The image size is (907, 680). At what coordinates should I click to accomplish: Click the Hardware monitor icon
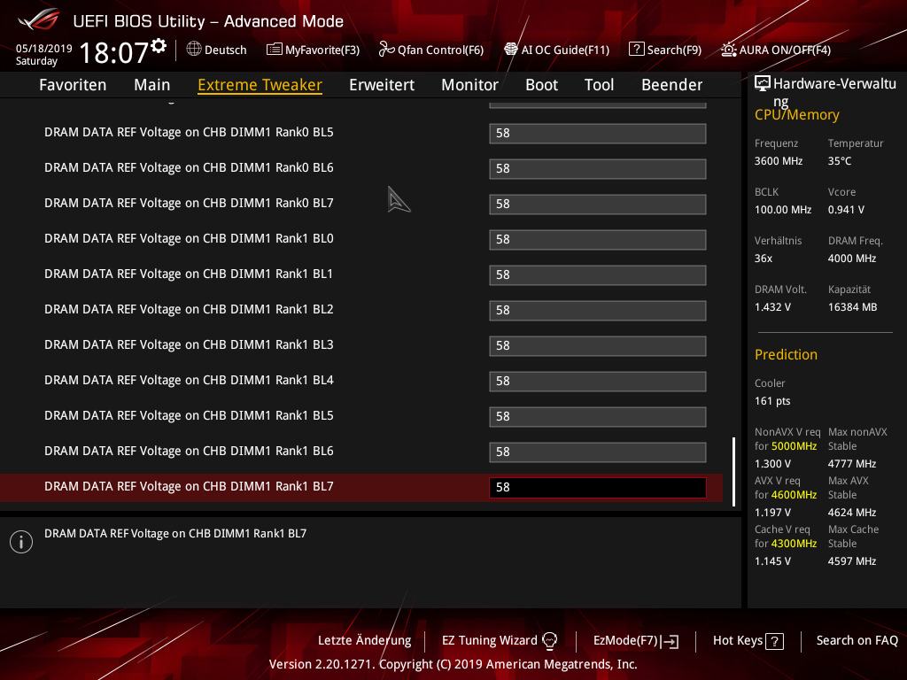point(763,83)
